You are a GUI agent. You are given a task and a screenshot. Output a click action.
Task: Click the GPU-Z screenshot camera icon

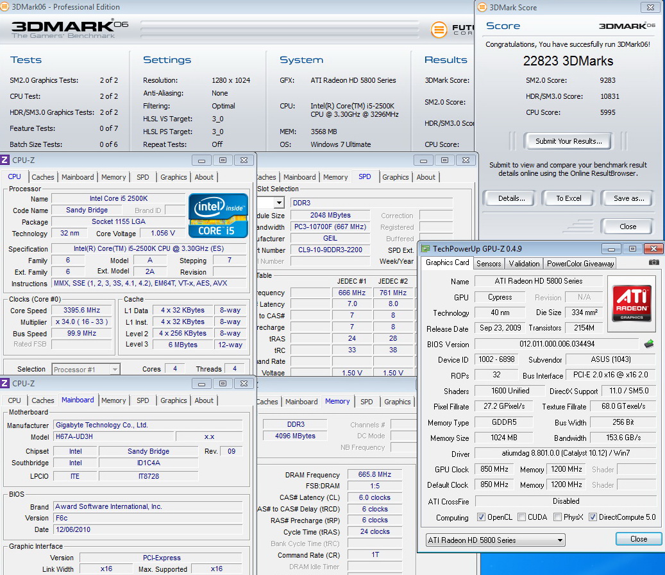653,262
